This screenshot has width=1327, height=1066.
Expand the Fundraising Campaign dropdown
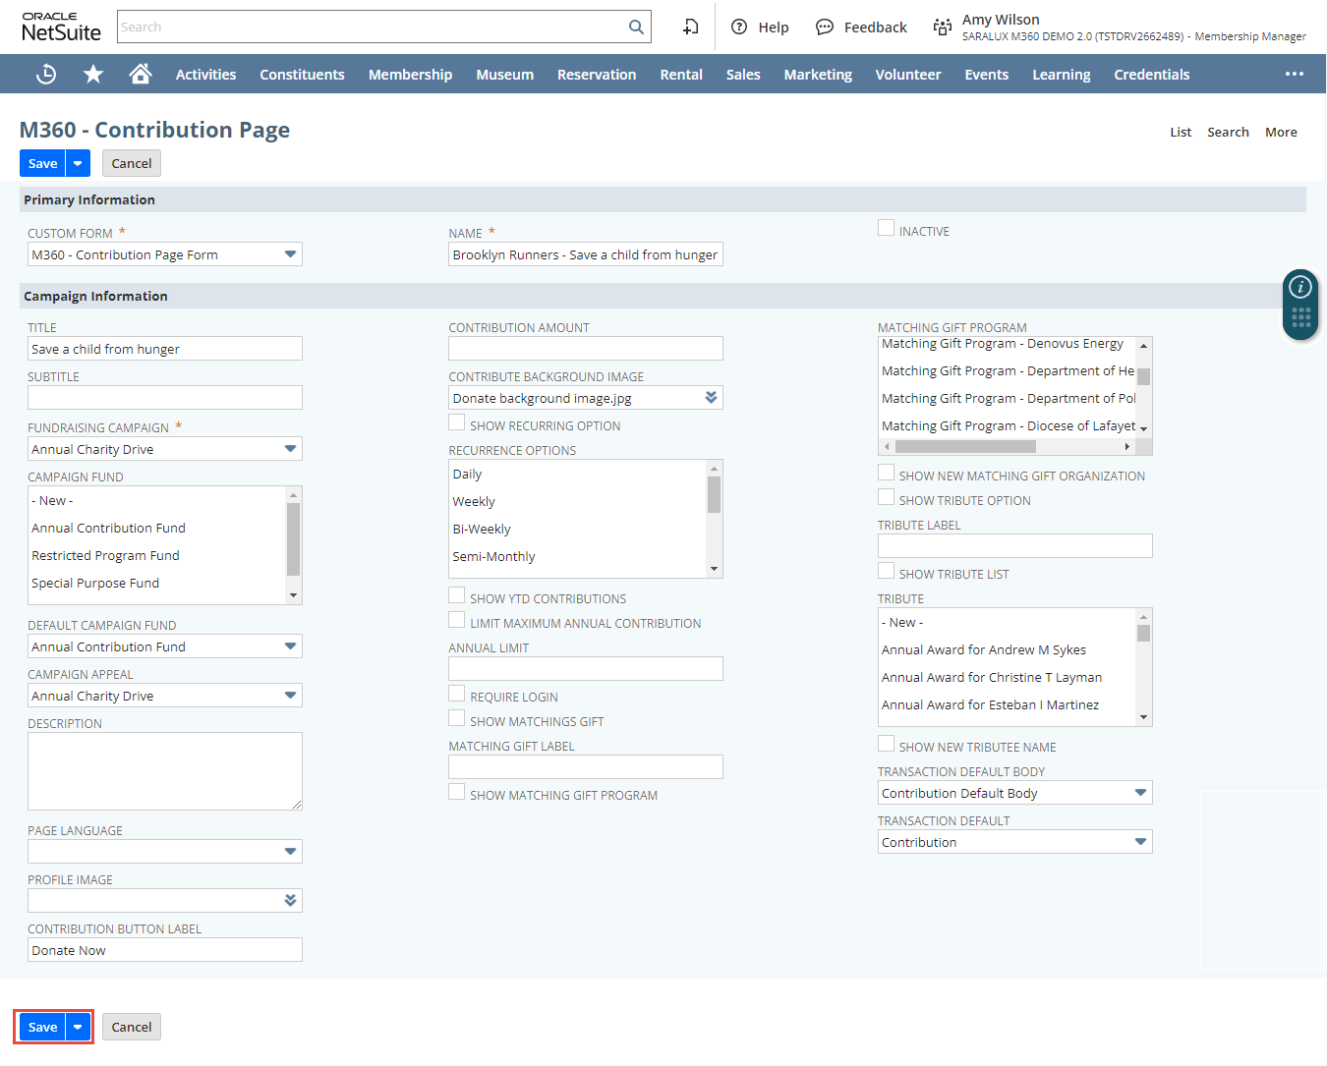click(290, 449)
